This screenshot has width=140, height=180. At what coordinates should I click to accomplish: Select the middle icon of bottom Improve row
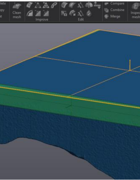[x=38, y=13]
